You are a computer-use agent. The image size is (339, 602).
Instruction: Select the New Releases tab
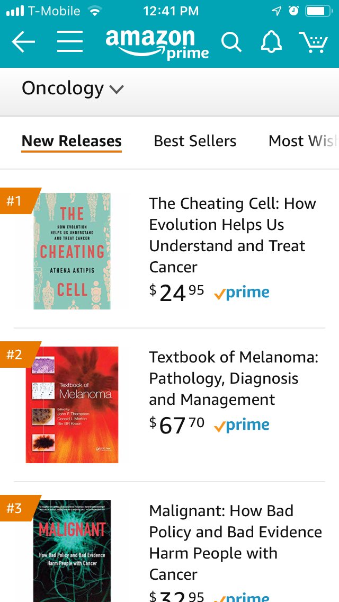tap(72, 141)
